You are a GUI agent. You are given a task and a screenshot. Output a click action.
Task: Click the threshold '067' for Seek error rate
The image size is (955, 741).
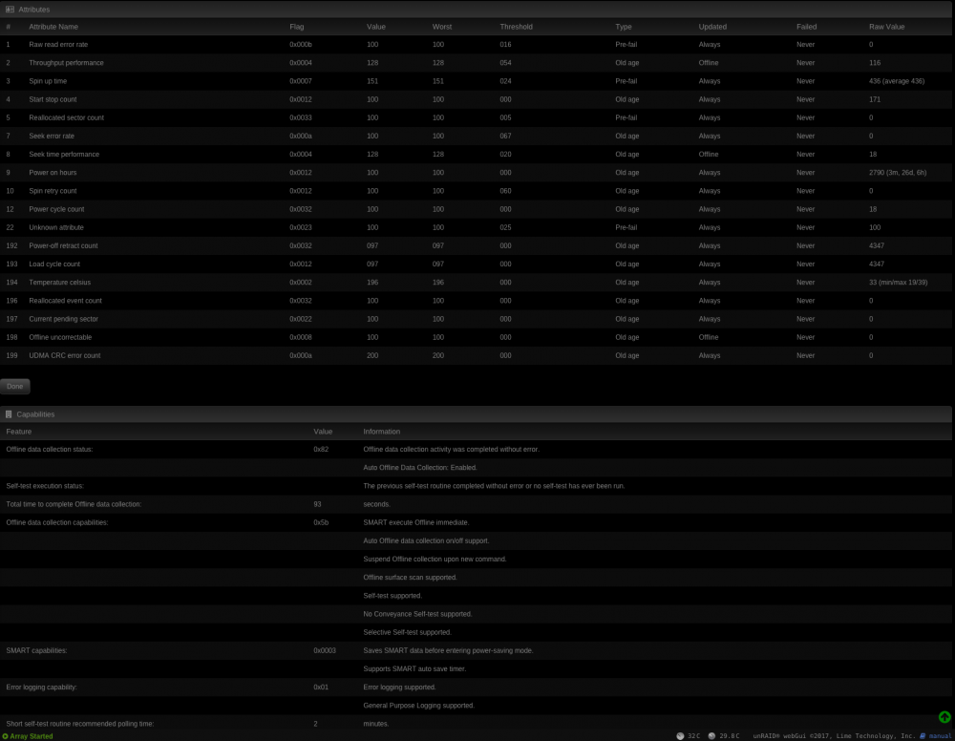[x=505, y=136]
